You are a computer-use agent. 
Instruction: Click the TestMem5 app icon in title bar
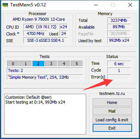point(5,5)
